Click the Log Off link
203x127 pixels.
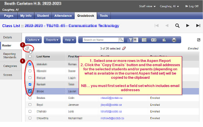pos(192,6)
